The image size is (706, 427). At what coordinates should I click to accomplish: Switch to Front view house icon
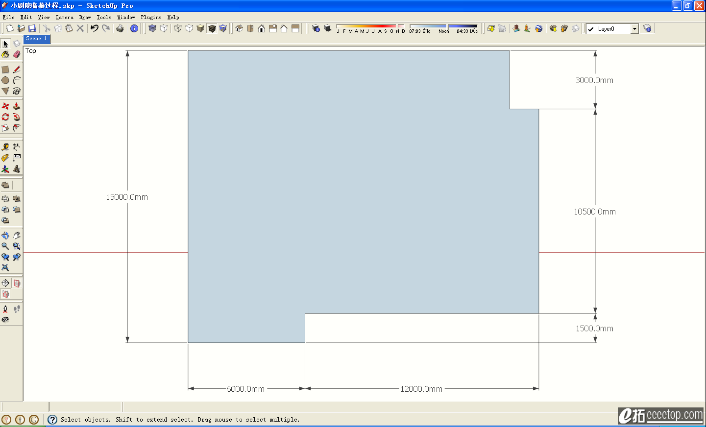pyautogui.click(x=262, y=28)
